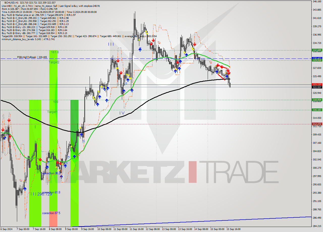Click the black 322.557 current price tag

click(x=317, y=87)
